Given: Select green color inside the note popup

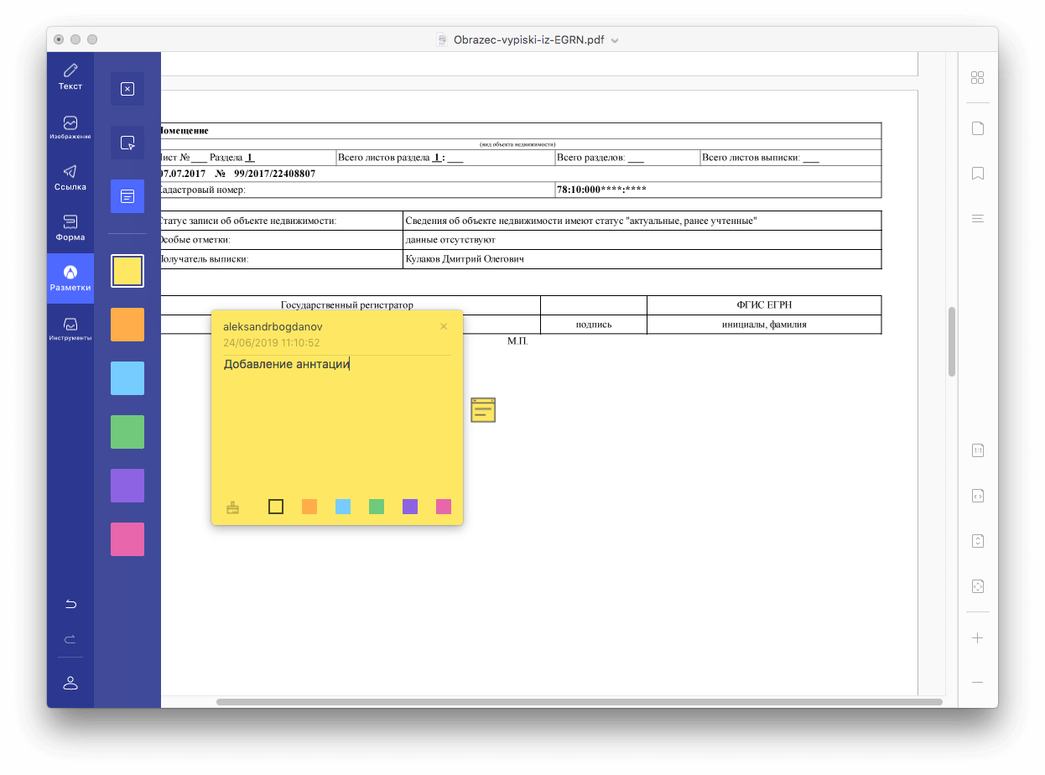Looking at the screenshot, I should pos(377,507).
